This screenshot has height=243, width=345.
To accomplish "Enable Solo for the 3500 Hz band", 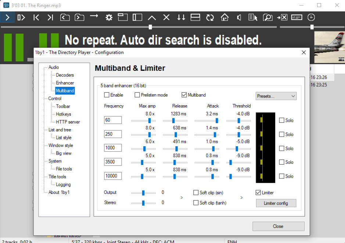I will pyautogui.click(x=282, y=162).
